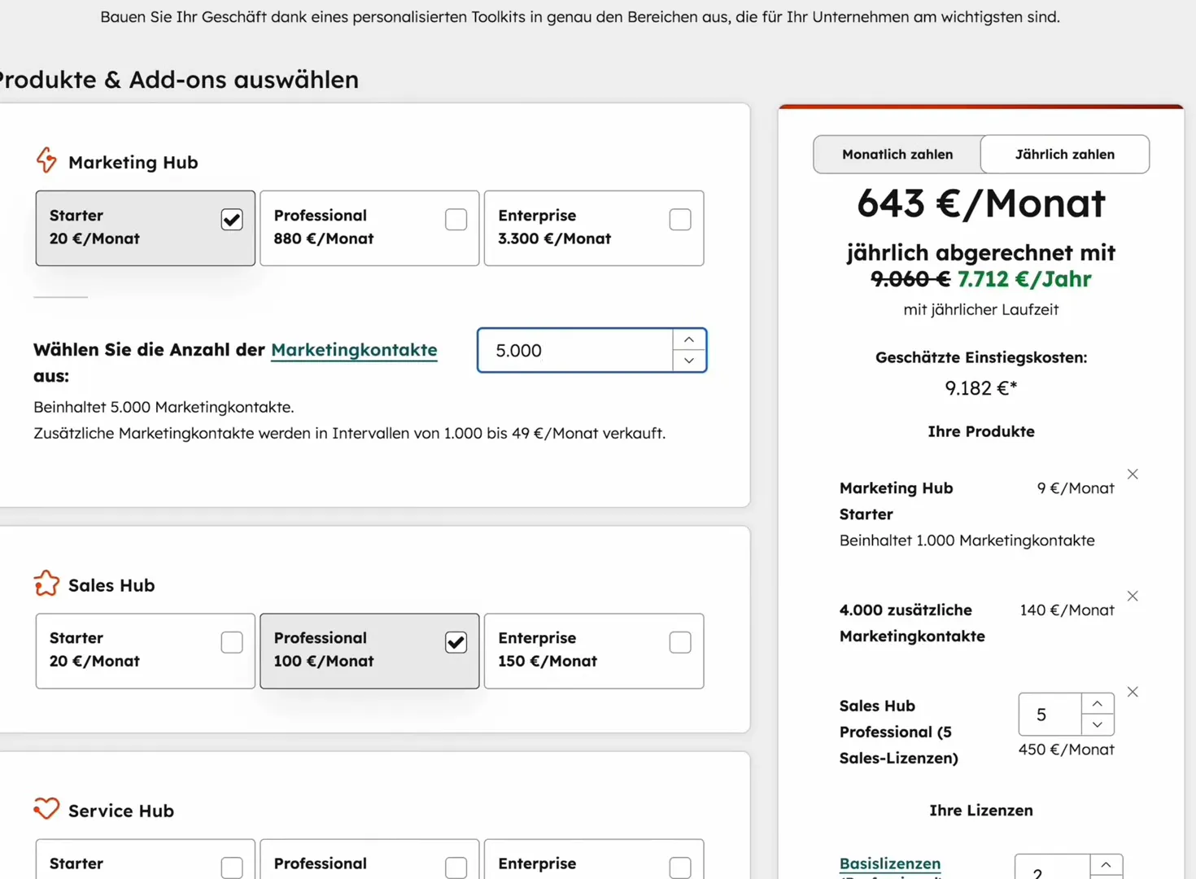Screen dimensions: 1196x879
Task: Check Service Hub Enterprise checkbox
Action: coord(680,868)
